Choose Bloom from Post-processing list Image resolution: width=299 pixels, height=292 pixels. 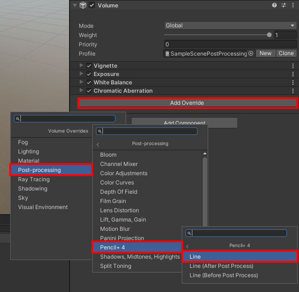click(x=147, y=155)
